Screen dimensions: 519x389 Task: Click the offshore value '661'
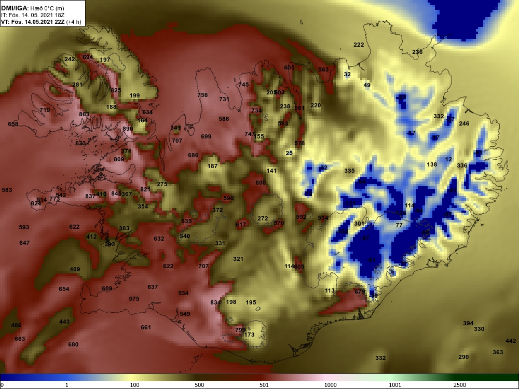pyautogui.click(x=146, y=327)
